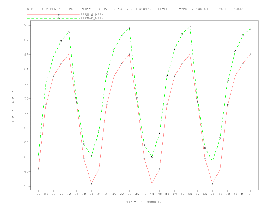Click the chart header text starting STAT=SL1L2

coord(135,9)
